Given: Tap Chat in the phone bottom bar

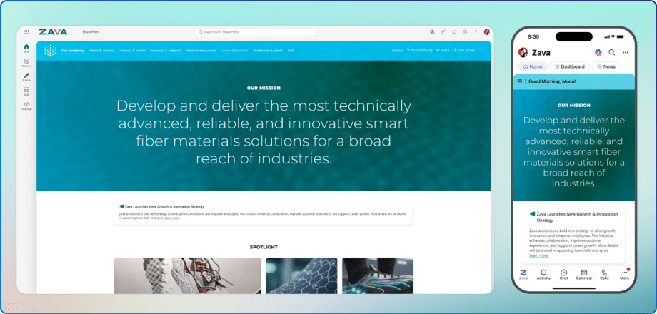Looking at the screenshot, I should [564, 274].
